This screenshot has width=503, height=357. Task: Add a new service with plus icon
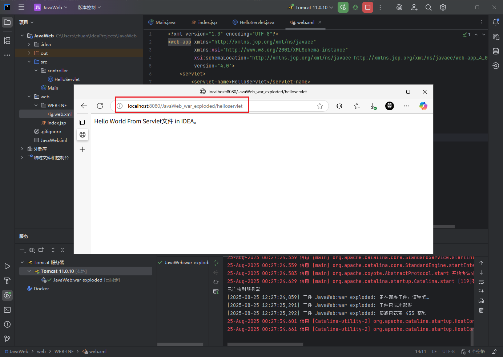(22, 250)
